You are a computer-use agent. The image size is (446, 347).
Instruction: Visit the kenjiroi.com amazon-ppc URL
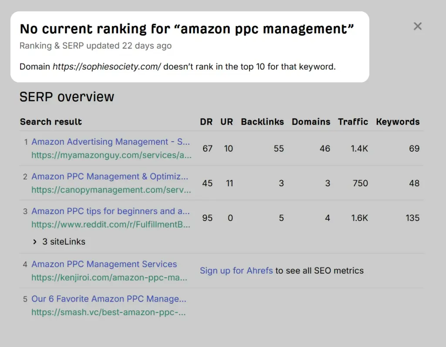109,277
